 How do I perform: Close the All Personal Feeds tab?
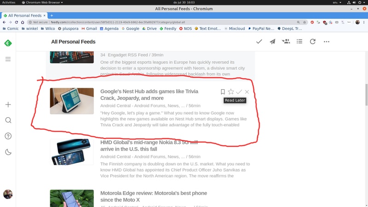pyautogui.click(x=44, y=16)
